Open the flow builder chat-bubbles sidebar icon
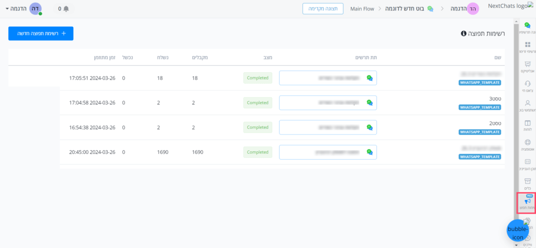 tap(527, 25)
